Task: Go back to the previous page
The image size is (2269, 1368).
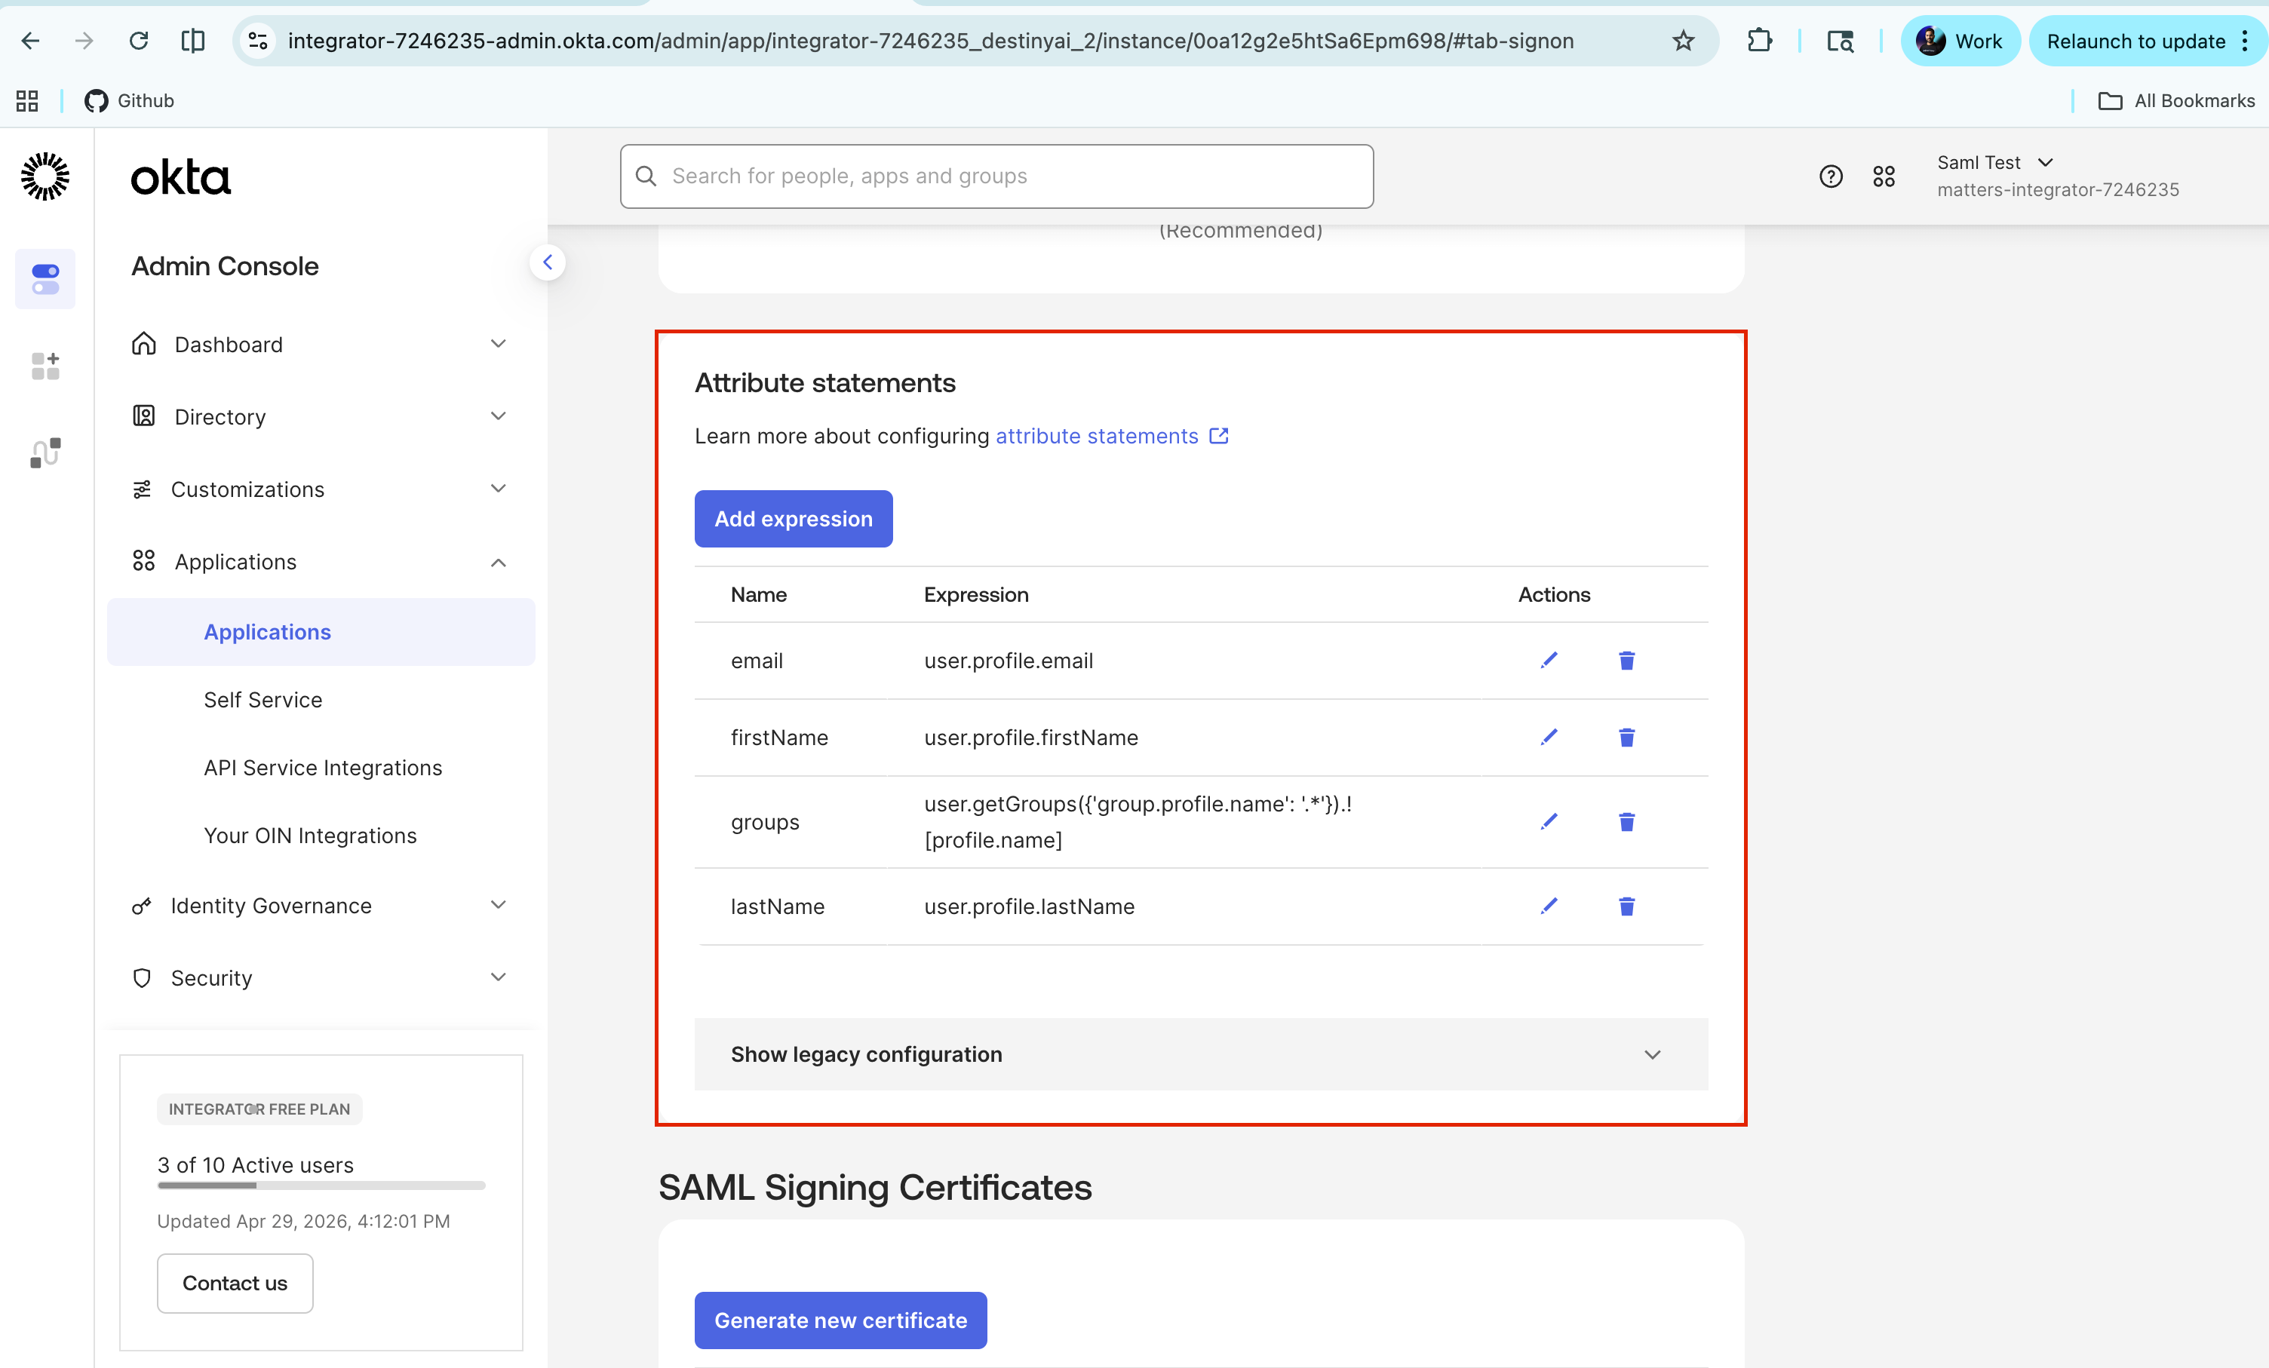Action: pyautogui.click(x=30, y=41)
